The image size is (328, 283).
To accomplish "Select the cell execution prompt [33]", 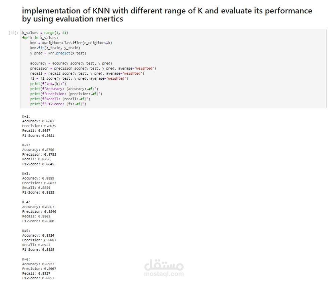I will [14, 33].
